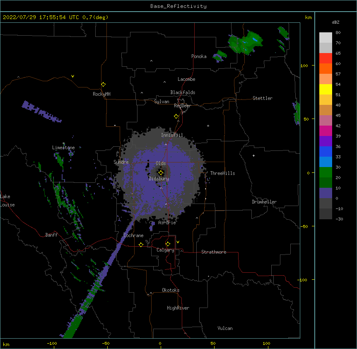Click the red 65 dBZ legend color
The image size is (357, 349).
pos(326,58)
